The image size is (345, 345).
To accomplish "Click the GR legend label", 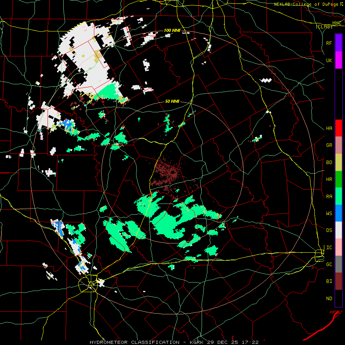I will (329, 145).
